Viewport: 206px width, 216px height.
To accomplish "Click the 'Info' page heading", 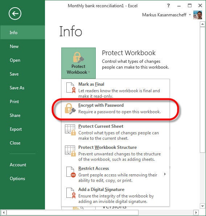I will pyautogui.click(x=71, y=32).
